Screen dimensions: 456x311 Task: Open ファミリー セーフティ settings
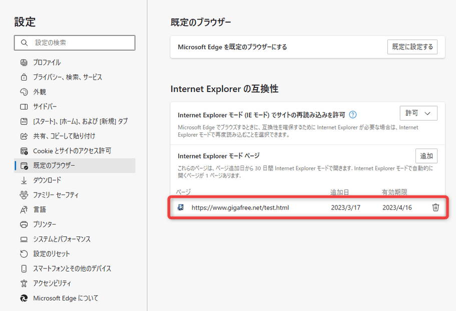(56, 195)
